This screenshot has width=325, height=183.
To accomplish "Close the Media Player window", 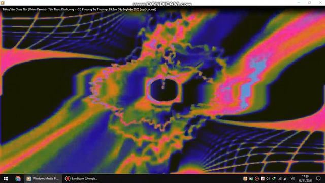I will coord(320,3).
